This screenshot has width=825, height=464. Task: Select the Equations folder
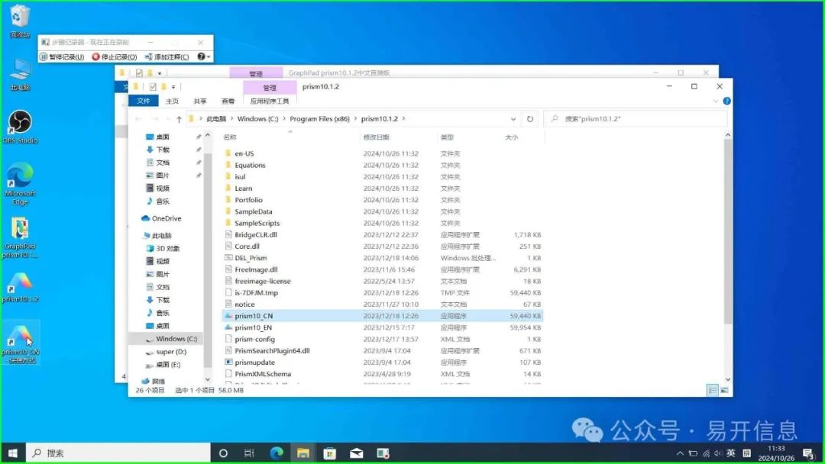click(x=250, y=165)
